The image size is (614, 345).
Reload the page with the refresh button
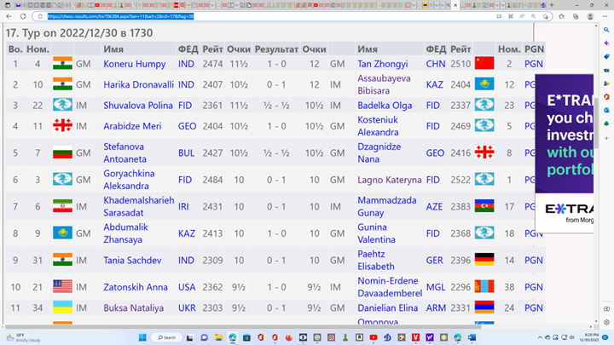[22, 16]
